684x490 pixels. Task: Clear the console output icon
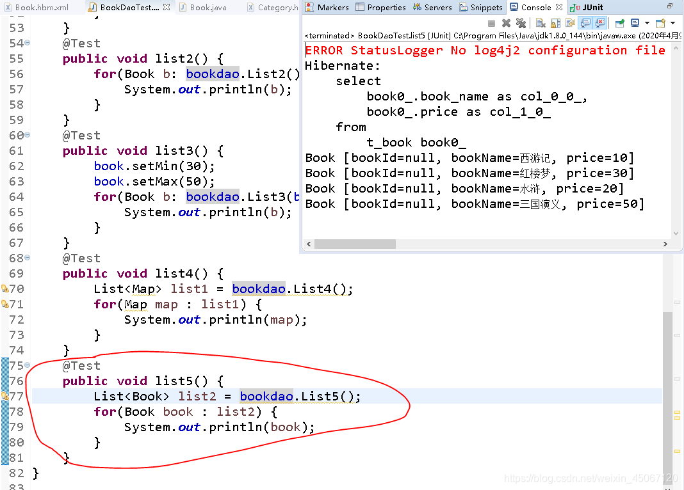pyautogui.click(x=541, y=23)
